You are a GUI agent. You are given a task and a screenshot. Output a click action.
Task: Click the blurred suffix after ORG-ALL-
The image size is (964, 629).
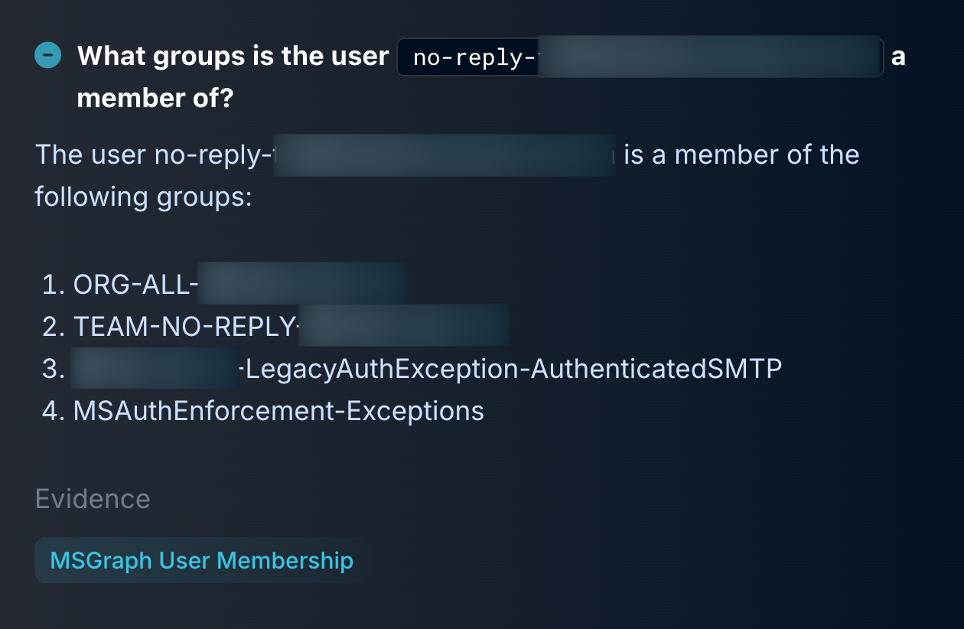(304, 285)
